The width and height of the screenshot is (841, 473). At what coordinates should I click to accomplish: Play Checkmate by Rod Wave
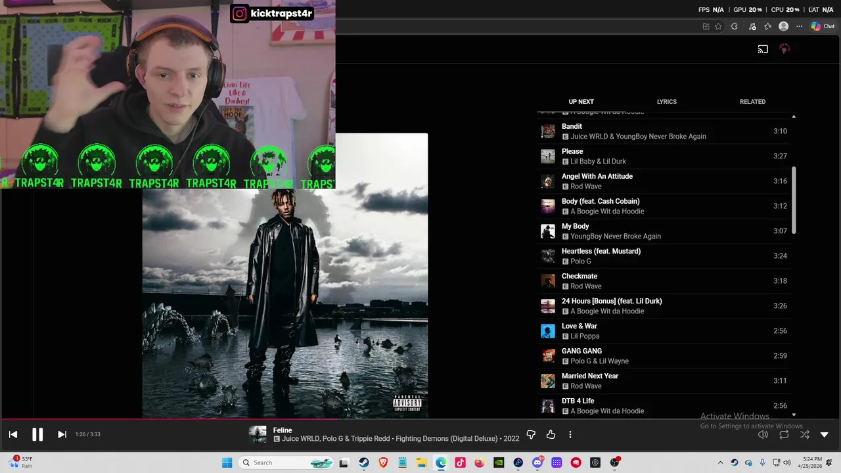point(664,281)
